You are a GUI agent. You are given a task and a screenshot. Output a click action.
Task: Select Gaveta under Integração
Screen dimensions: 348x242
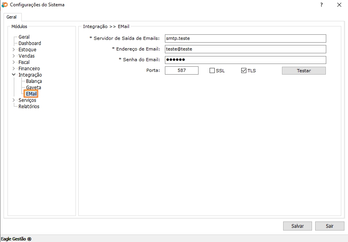tap(34, 88)
